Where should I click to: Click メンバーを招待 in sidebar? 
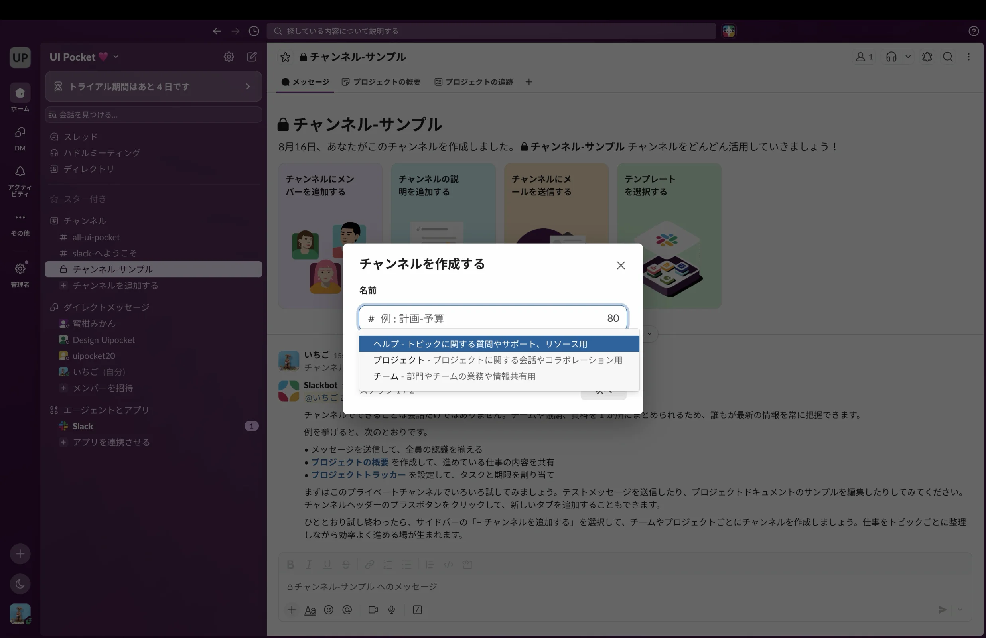click(153, 388)
